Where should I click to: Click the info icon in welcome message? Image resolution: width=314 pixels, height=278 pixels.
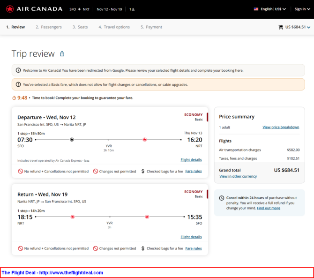[x=18, y=70]
